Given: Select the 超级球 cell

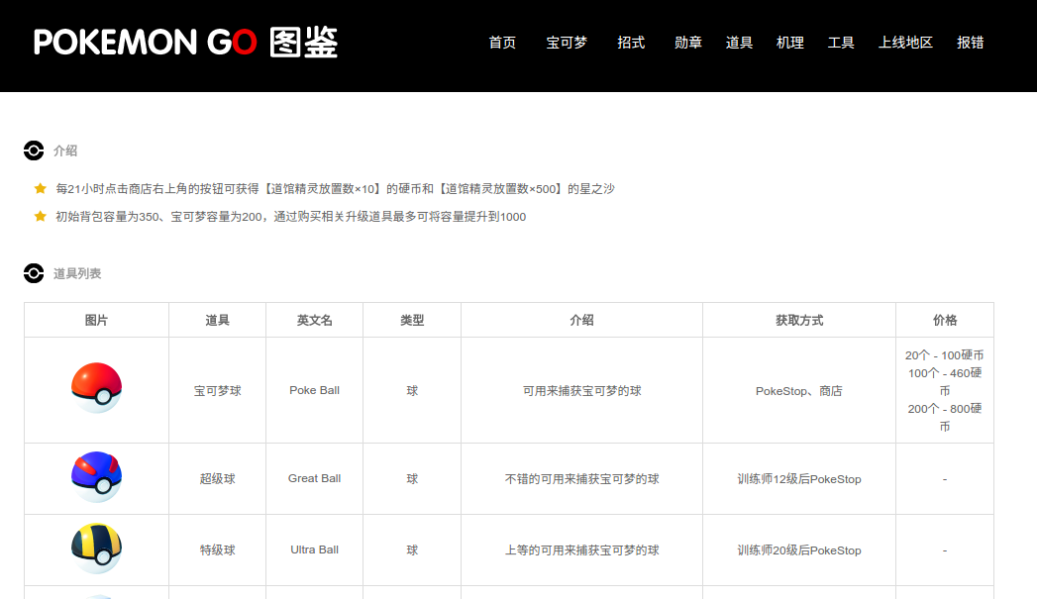Looking at the screenshot, I should click(217, 478).
